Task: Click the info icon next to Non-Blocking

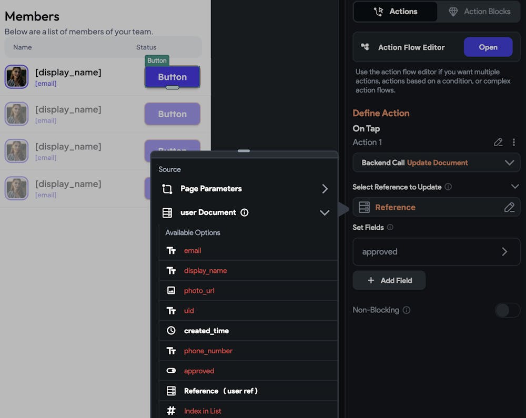Action: tap(407, 310)
